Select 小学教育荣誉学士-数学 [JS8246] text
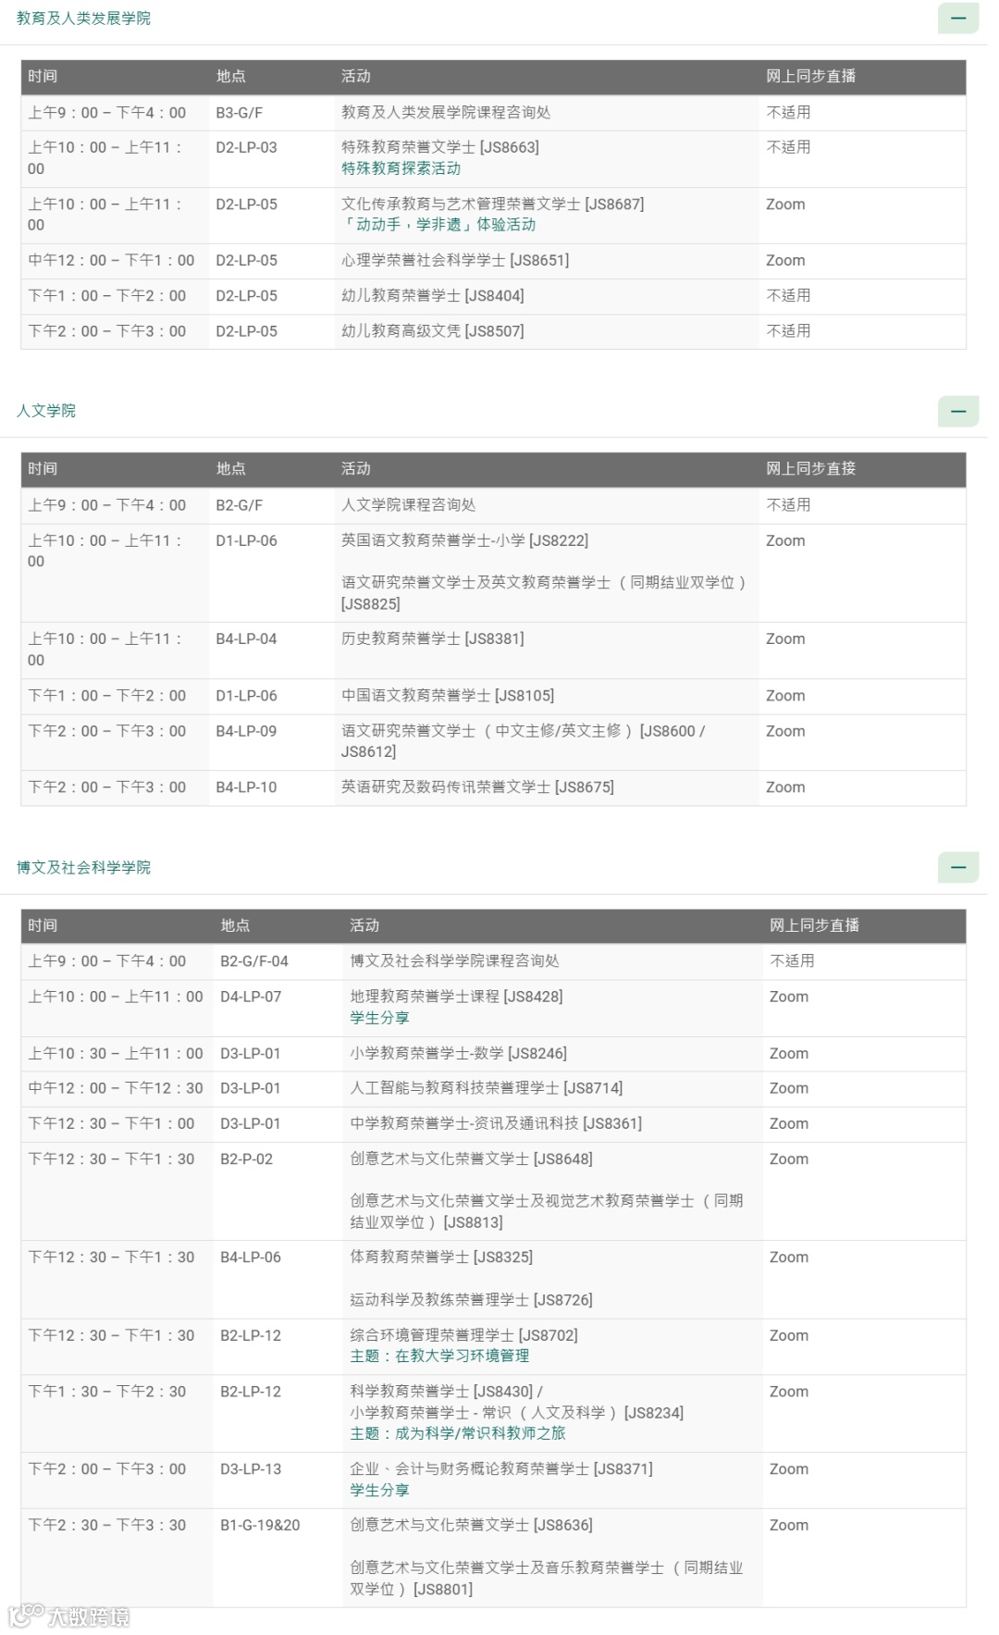The image size is (999, 1635). [459, 1054]
